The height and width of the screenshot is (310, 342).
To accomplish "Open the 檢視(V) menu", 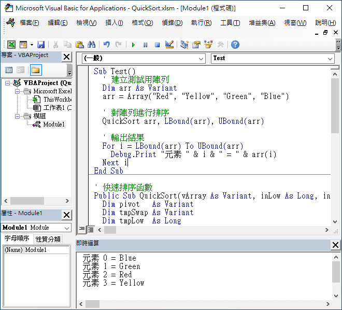I will pos(87,23).
